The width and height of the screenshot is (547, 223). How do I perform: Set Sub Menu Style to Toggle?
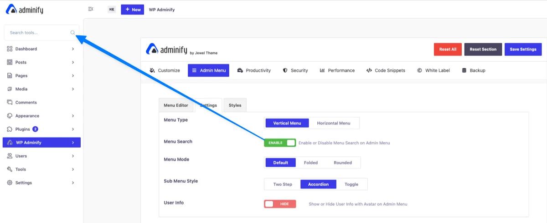pyautogui.click(x=351, y=184)
